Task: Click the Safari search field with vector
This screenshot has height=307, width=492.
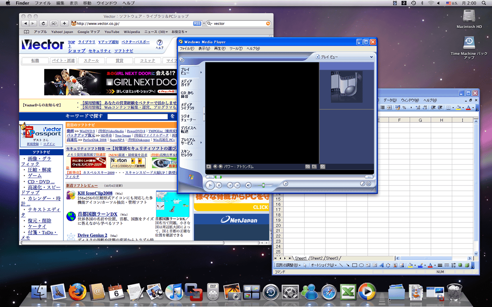Action: coord(239,24)
